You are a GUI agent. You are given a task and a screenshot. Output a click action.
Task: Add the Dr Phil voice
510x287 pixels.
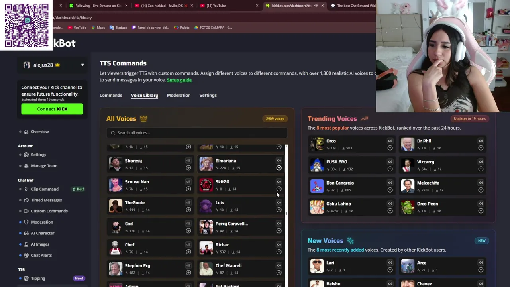click(481, 148)
